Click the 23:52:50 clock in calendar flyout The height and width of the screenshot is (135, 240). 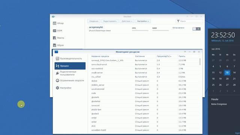coord(223,35)
